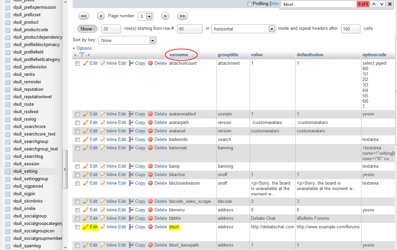Open vbull_setting table icon in sidebar
The width and height of the screenshot is (397, 250).
pyautogui.click(x=8, y=171)
